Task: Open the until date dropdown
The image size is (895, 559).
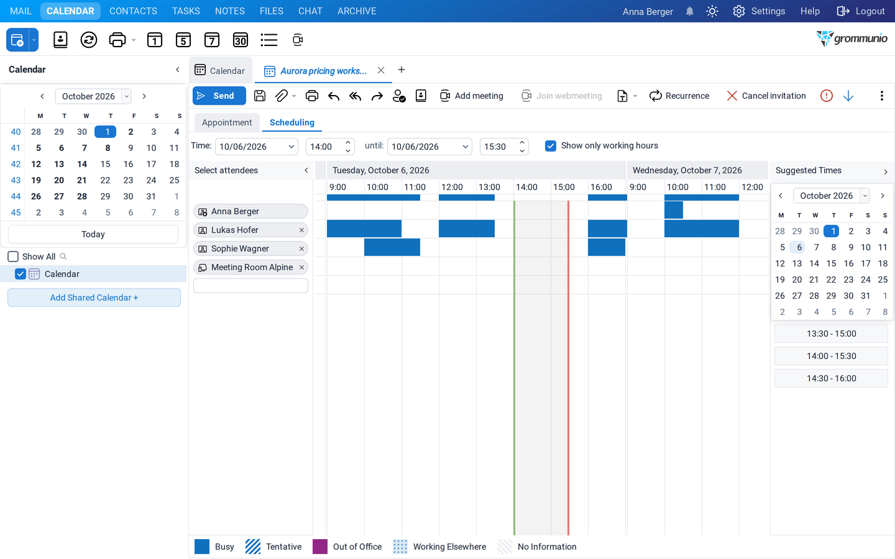Action: coord(465,147)
